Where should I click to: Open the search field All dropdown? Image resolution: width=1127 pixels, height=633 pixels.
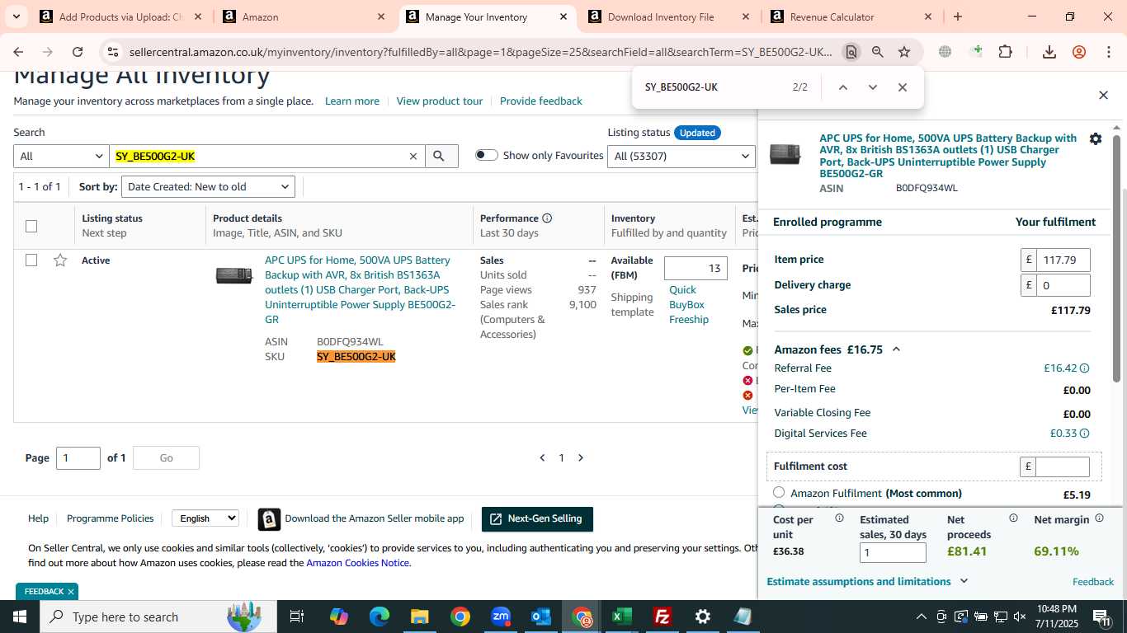tap(61, 156)
